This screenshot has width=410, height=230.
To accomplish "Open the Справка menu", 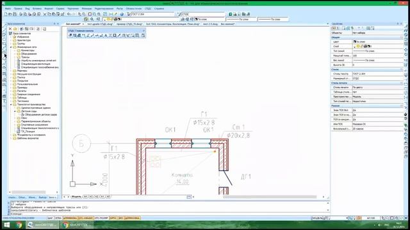I will click(x=159, y=8).
